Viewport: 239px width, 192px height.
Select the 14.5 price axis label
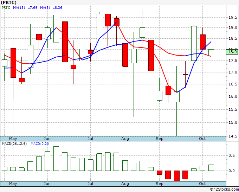[x=233, y=136]
